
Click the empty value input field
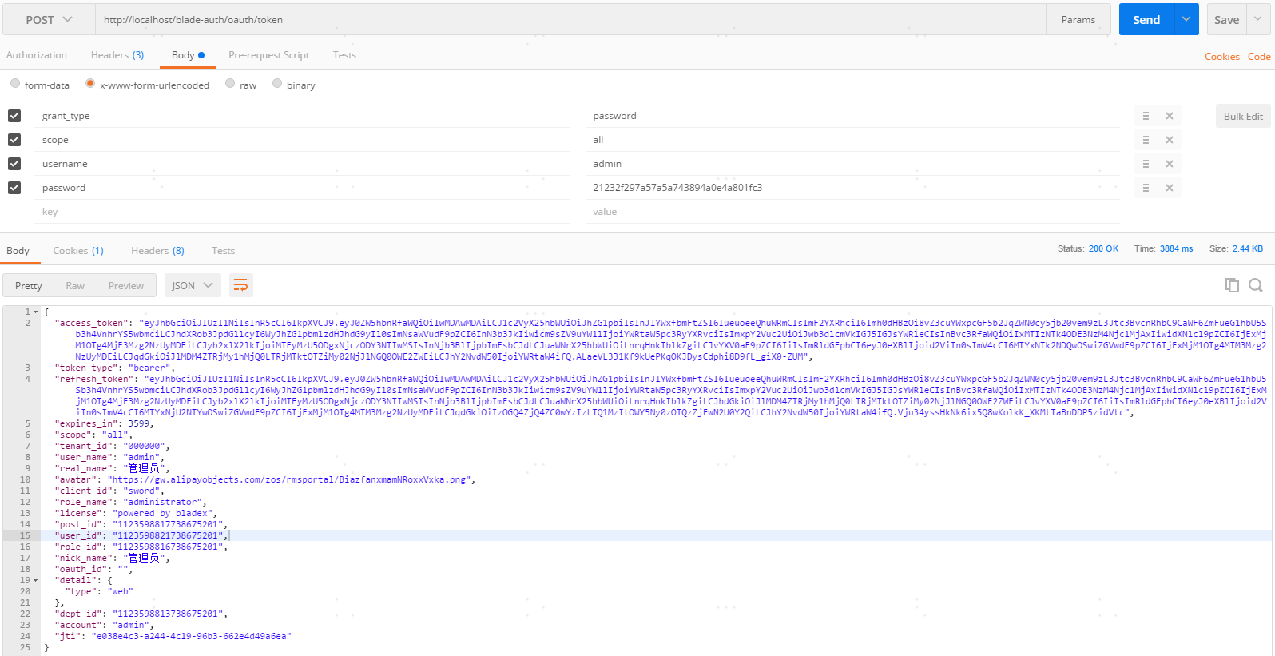point(852,212)
